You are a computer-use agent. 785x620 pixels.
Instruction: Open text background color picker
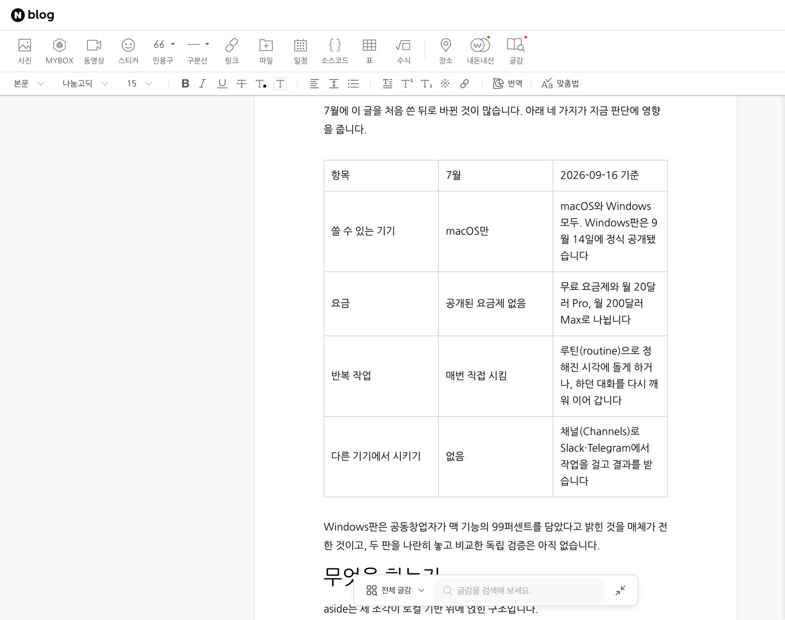[x=280, y=84]
